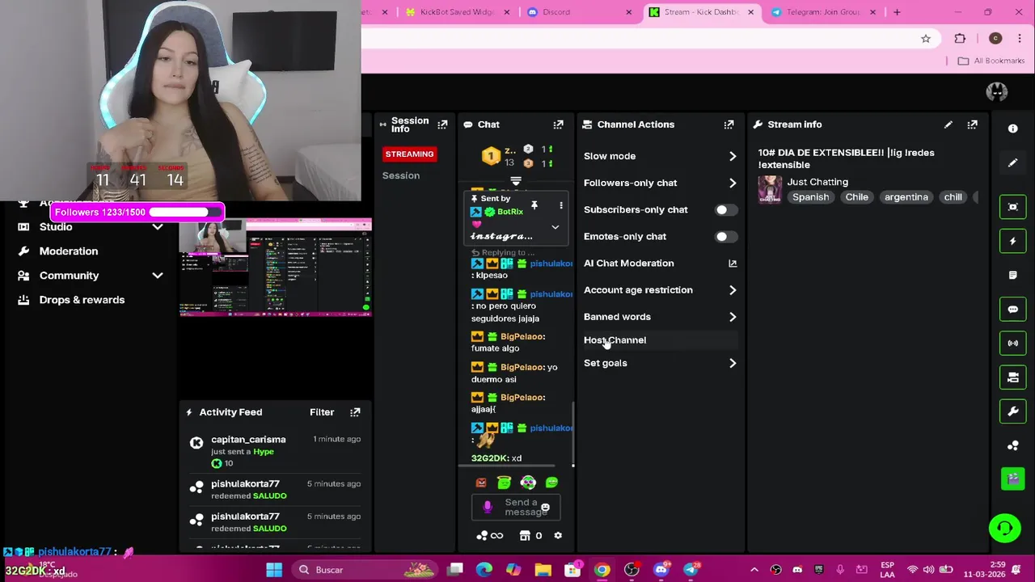Expand the Community sidebar section
Viewport: 1035px width, 582px height.
[x=158, y=276]
